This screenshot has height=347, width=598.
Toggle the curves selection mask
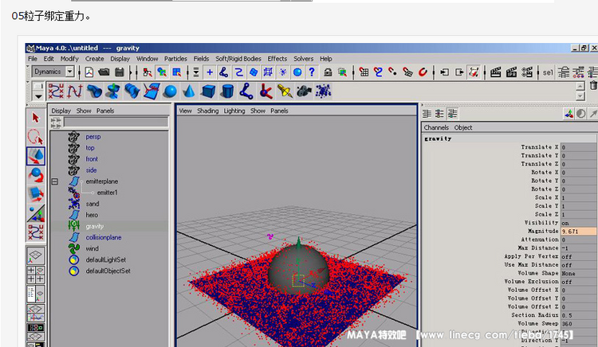tap(238, 72)
